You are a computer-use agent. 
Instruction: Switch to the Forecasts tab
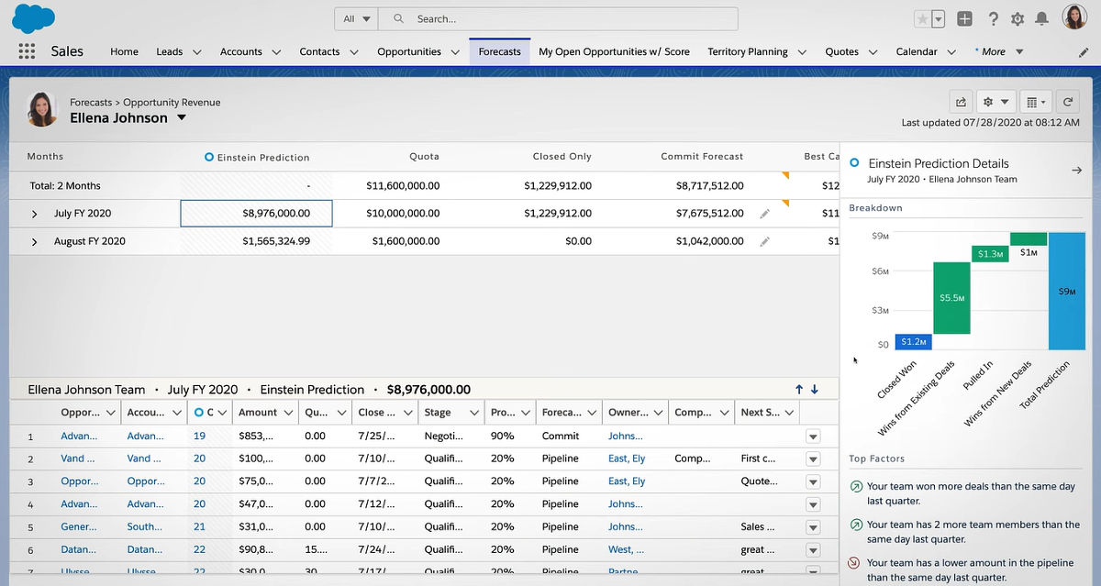pos(499,52)
